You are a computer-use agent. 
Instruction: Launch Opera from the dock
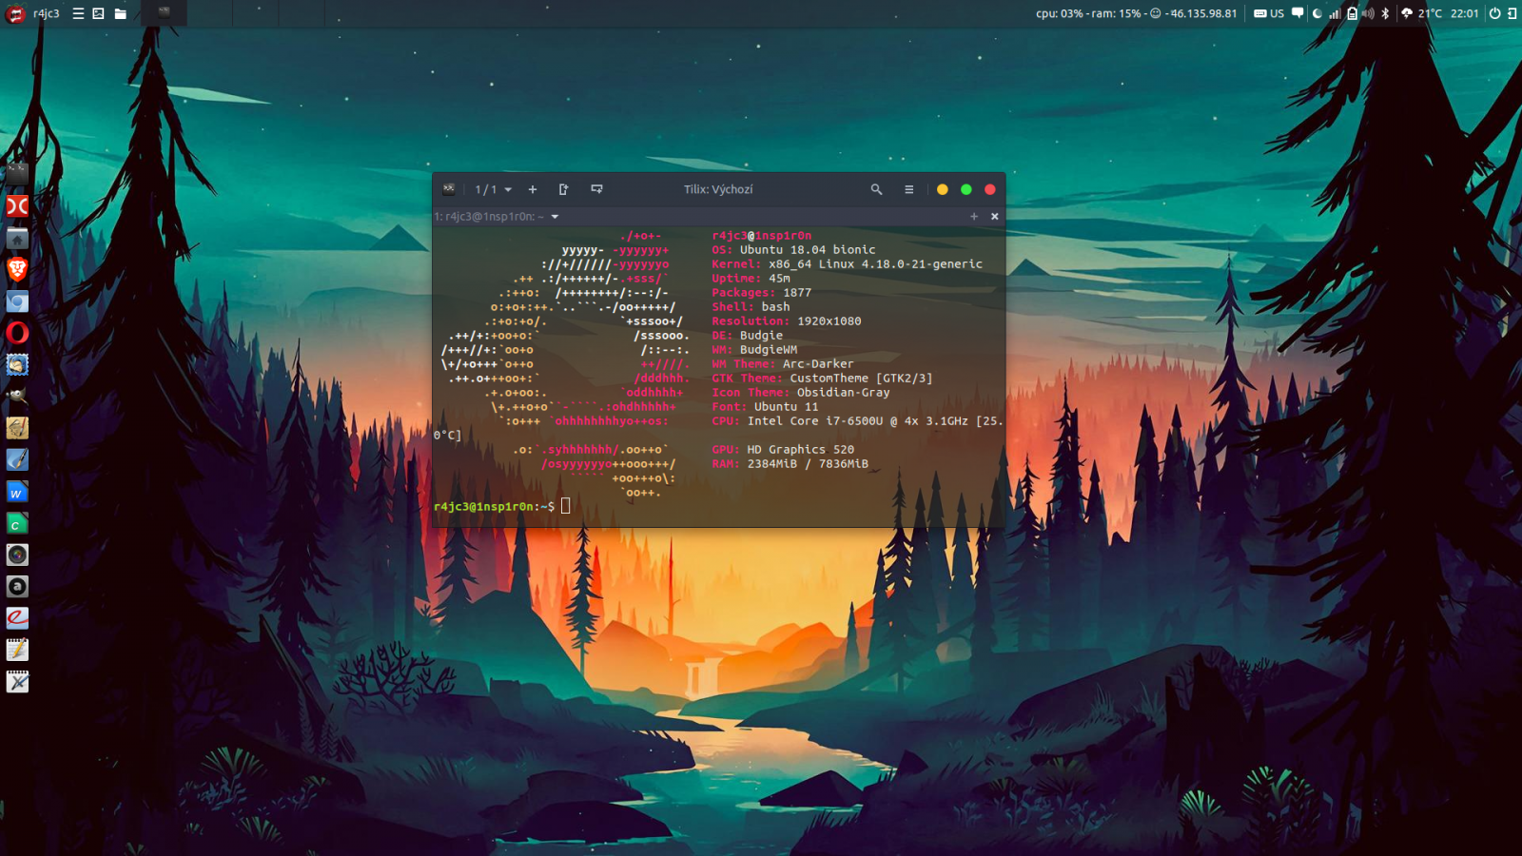coord(17,334)
